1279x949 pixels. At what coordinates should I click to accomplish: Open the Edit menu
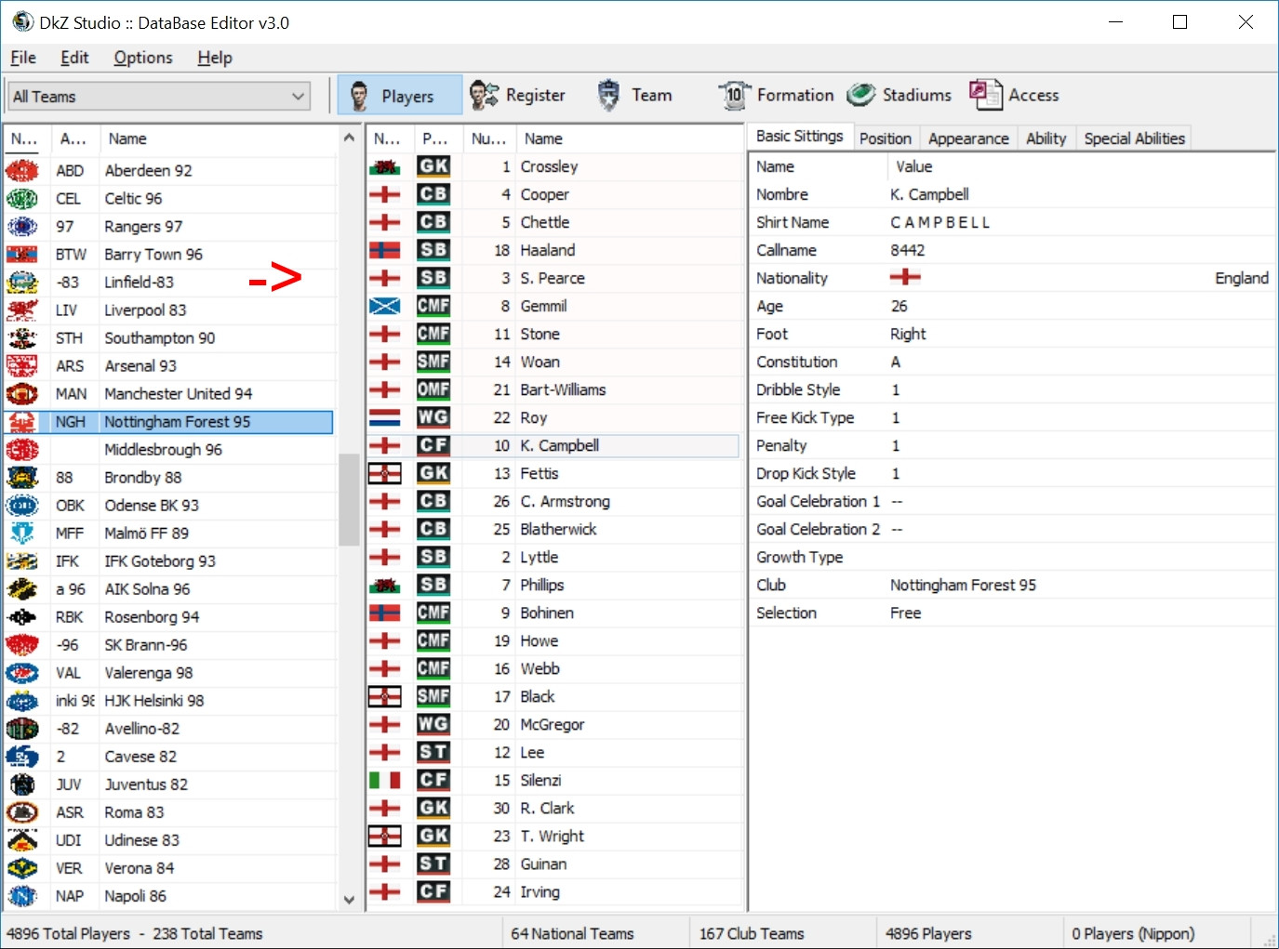[74, 58]
